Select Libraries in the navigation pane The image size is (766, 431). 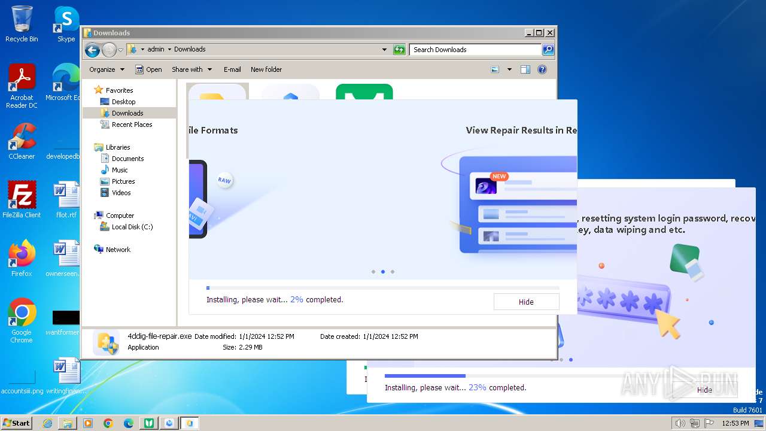[x=118, y=147]
